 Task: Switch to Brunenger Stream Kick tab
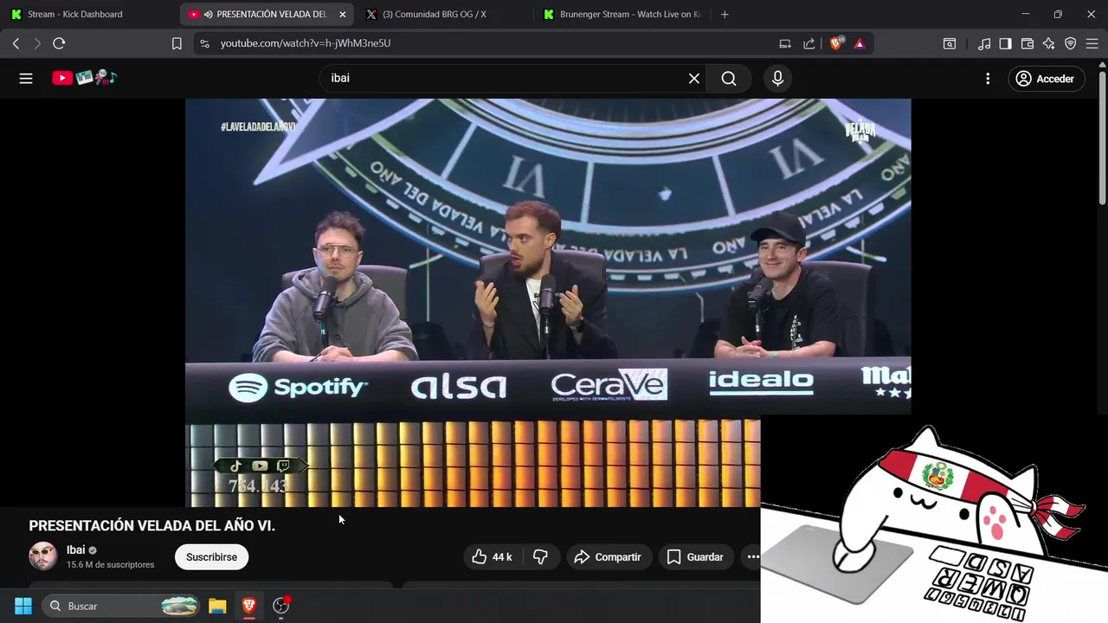[622, 14]
